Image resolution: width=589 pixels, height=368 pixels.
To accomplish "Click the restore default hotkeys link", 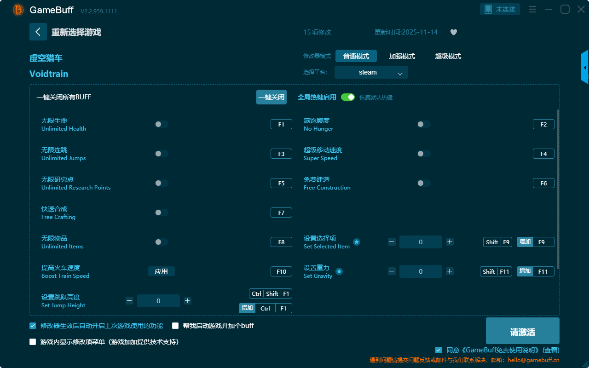I will coord(376,98).
